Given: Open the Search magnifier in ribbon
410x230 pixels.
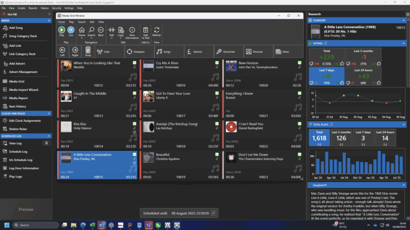Looking at the screenshot, I should click(91, 30).
